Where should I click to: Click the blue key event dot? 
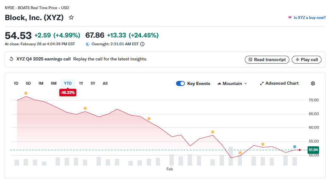click(x=295, y=147)
